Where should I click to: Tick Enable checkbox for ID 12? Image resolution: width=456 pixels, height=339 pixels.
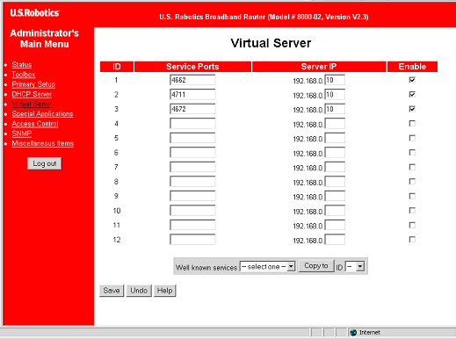tap(412, 240)
